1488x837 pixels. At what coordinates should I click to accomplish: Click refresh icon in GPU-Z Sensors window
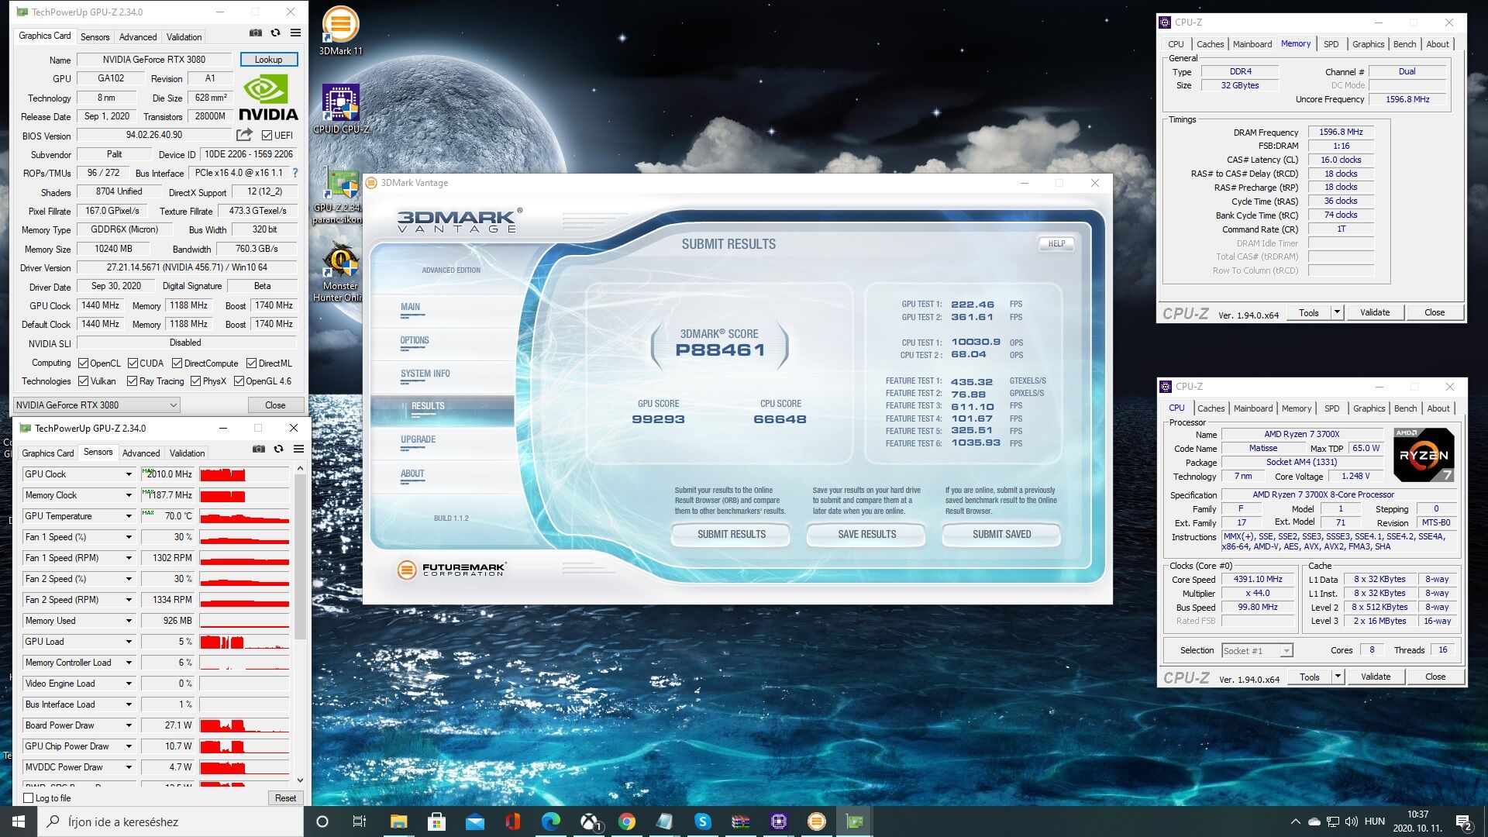click(x=278, y=449)
